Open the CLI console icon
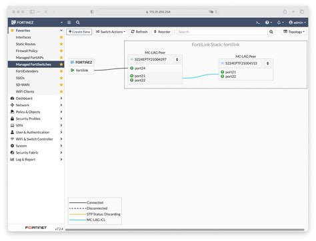The width and height of the screenshot is (316, 241). pos(258,23)
